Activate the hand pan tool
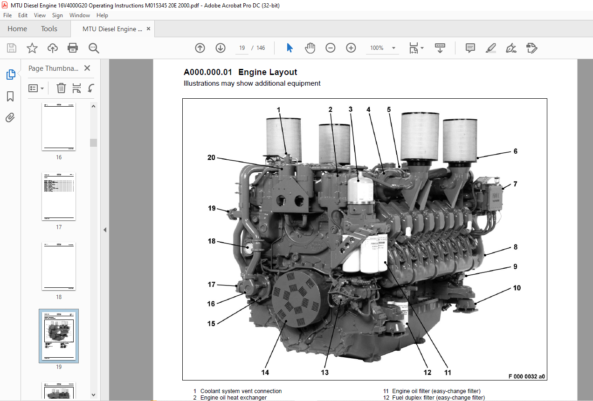 pyautogui.click(x=310, y=48)
